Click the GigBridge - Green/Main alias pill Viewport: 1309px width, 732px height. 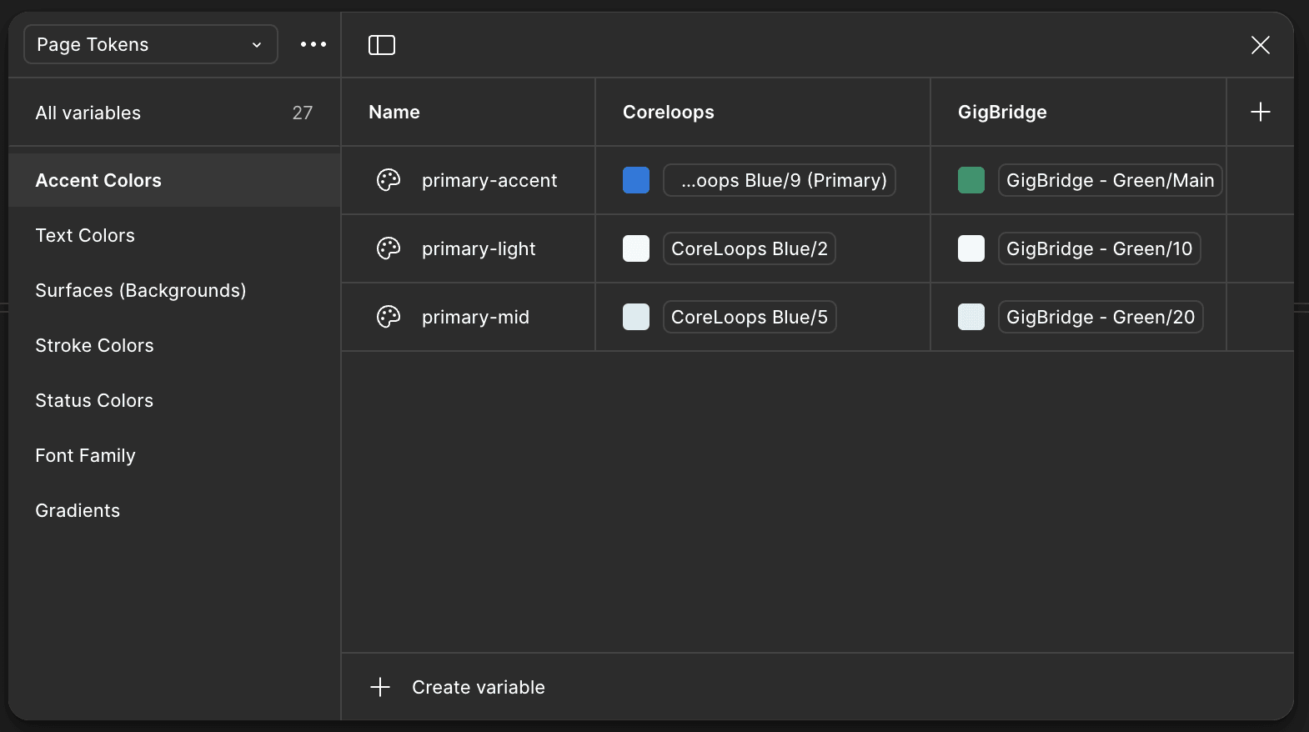point(1110,180)
